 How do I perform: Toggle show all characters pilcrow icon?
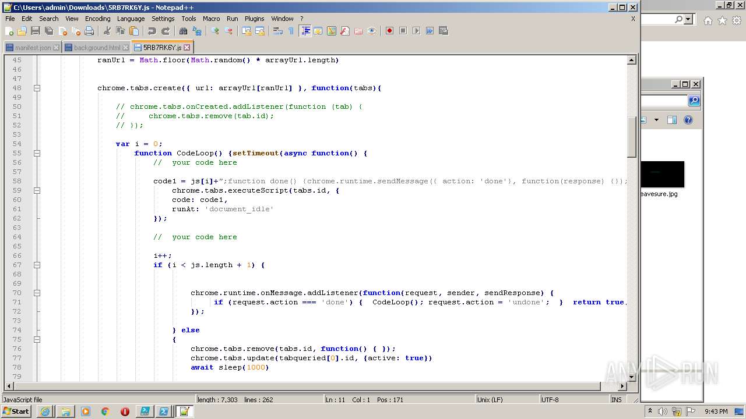(291, 31)
